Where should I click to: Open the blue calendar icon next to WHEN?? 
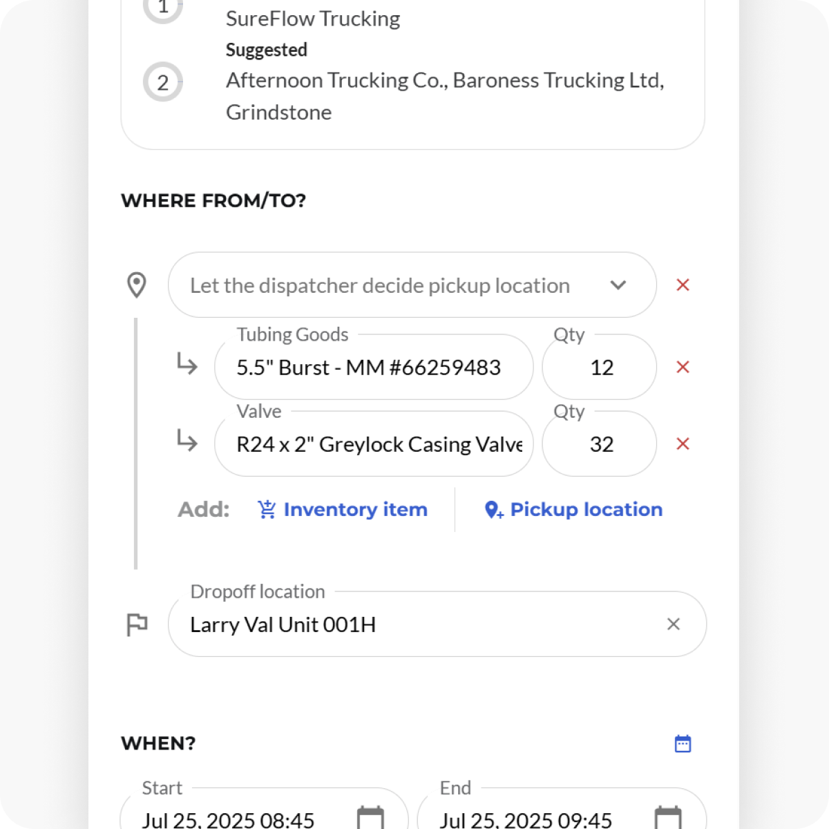tap(683, 743)
